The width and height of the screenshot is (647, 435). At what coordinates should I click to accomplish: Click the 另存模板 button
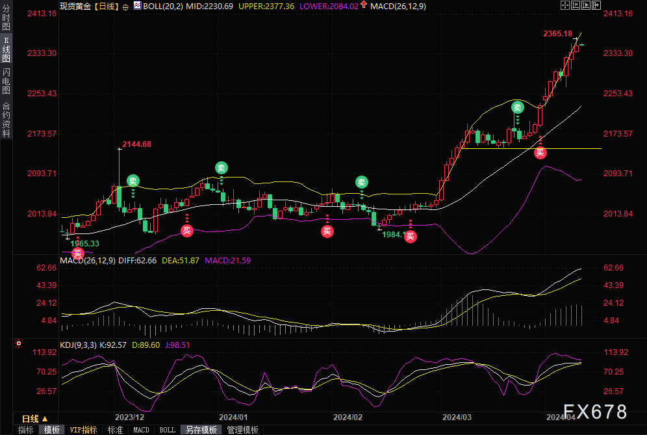point(201,430)
